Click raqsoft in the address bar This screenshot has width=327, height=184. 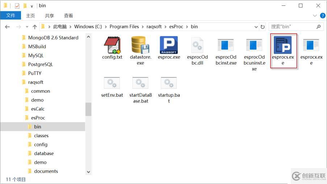tap(154, 27)
